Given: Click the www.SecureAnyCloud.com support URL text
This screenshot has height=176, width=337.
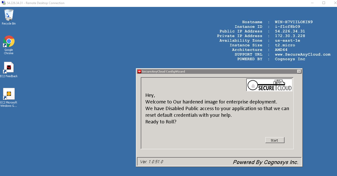Looking at the screenshot, I should point(302,54).
